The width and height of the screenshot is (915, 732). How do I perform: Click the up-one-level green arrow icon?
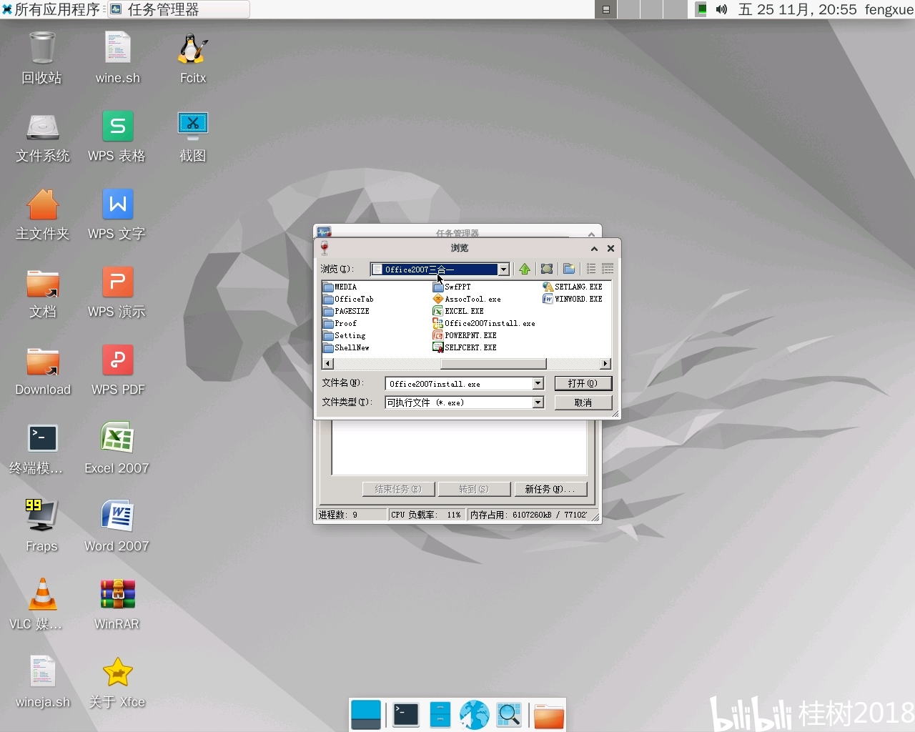pyautogui.click(x=525, y=269)
